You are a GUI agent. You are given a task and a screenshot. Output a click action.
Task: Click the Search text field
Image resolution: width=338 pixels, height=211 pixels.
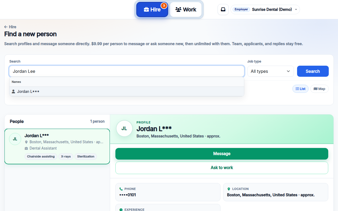[x=127, y=71]
